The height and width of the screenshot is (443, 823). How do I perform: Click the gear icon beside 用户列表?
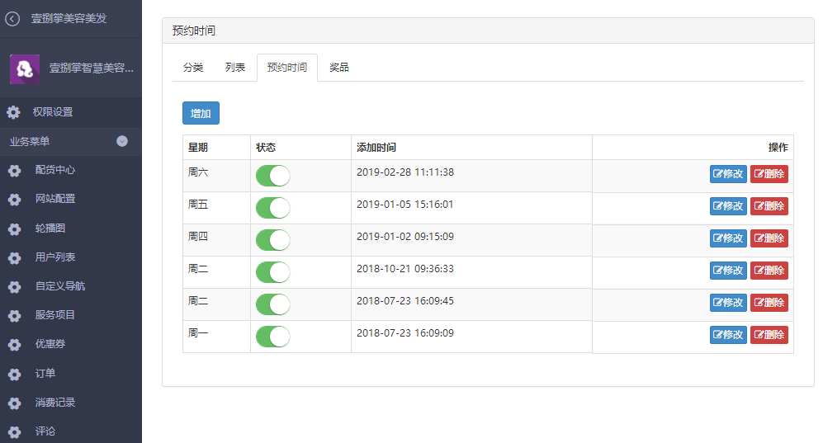[15, 257]
